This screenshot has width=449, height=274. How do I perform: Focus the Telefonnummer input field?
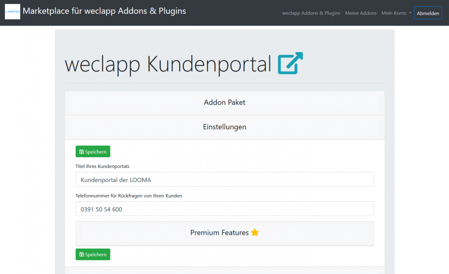coord(224,209)
